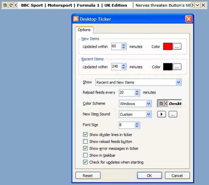Click the Reset button

tap(88, 175)
